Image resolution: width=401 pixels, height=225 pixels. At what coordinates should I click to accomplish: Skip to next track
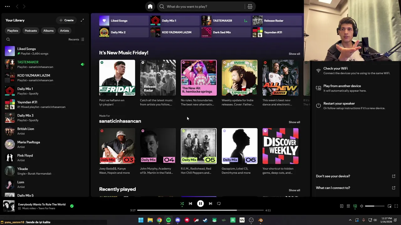211,204
